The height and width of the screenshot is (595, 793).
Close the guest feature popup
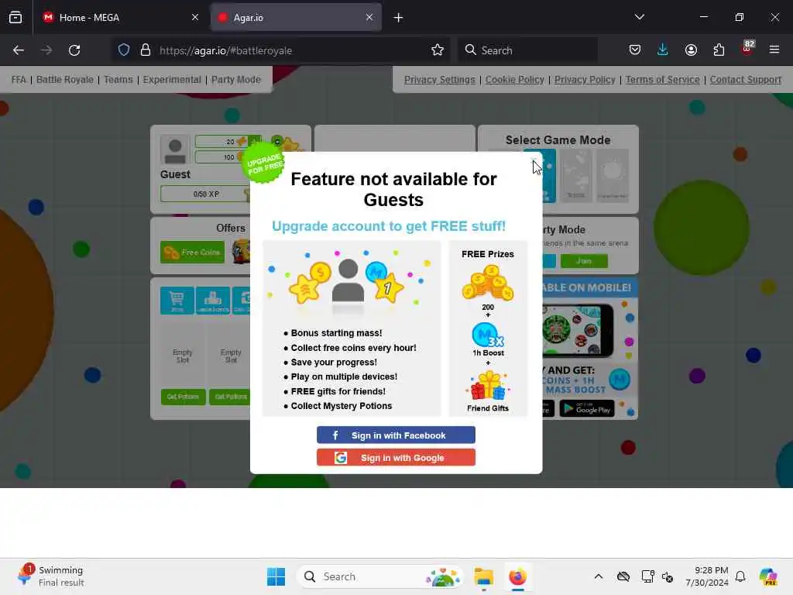tap(534, 161)
